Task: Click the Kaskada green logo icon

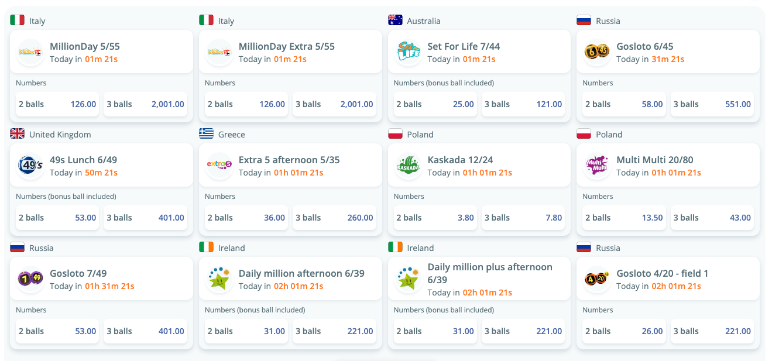Action: click(x=409, y=166)
